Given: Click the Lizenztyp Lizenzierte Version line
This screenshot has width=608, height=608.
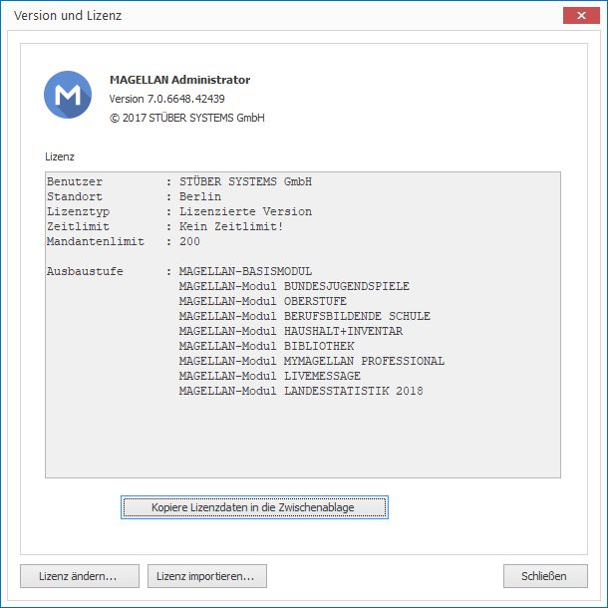Looking at the screenshot, I should 179,211.
